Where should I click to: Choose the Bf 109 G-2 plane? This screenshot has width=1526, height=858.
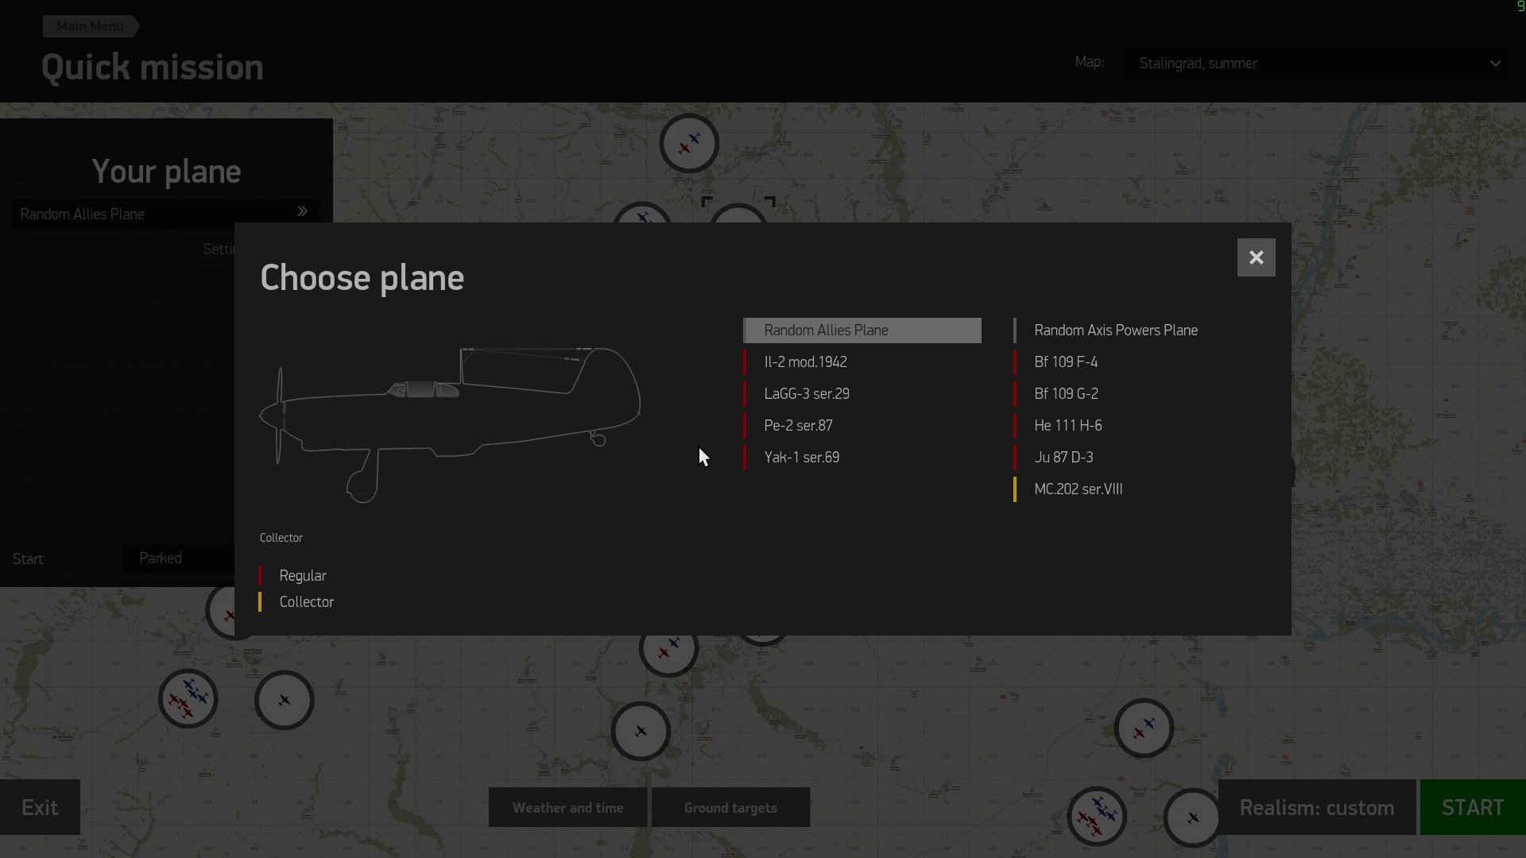coord(1066,394)
